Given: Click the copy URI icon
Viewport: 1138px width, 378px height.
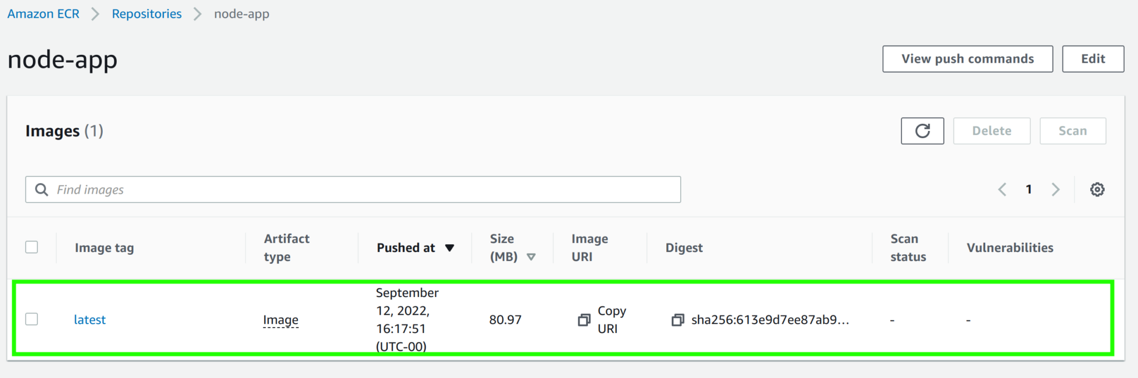Looking at the screenshot, I should point(584,320).
